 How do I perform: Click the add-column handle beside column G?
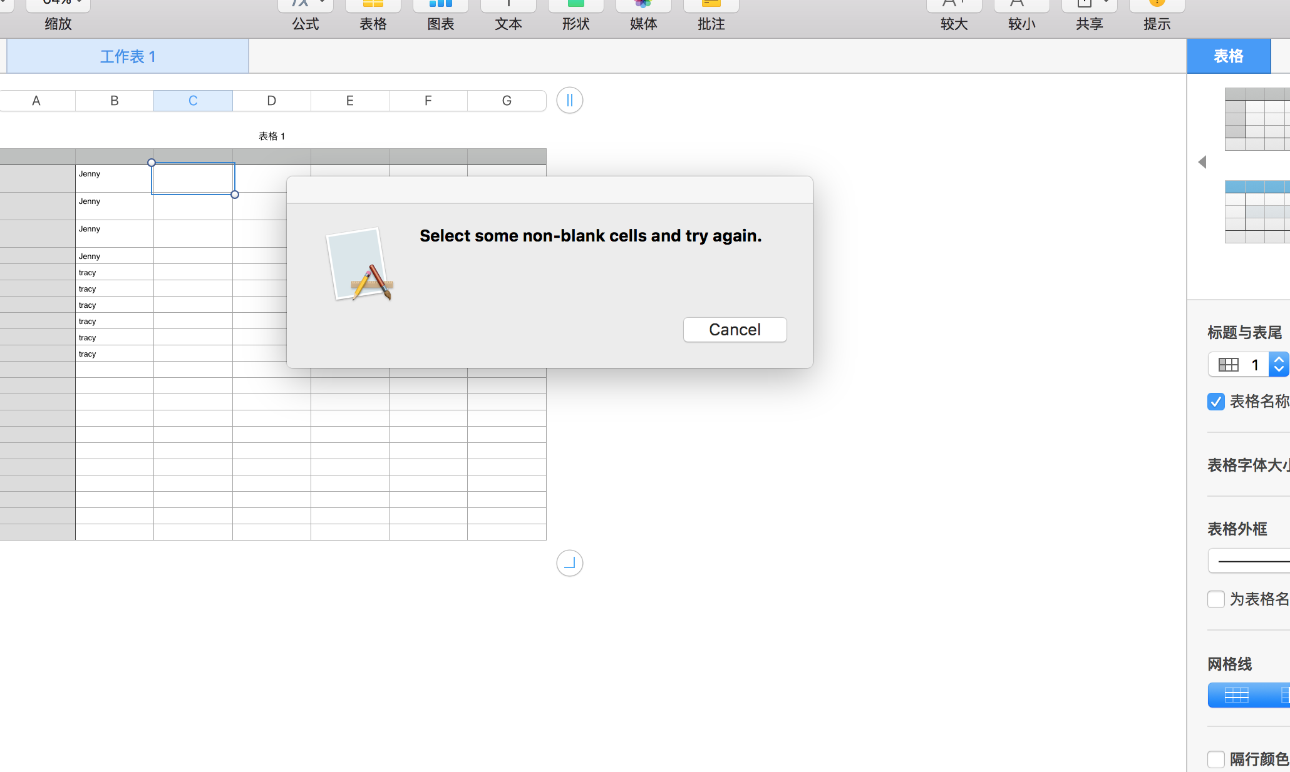click(x=570, y=100)
